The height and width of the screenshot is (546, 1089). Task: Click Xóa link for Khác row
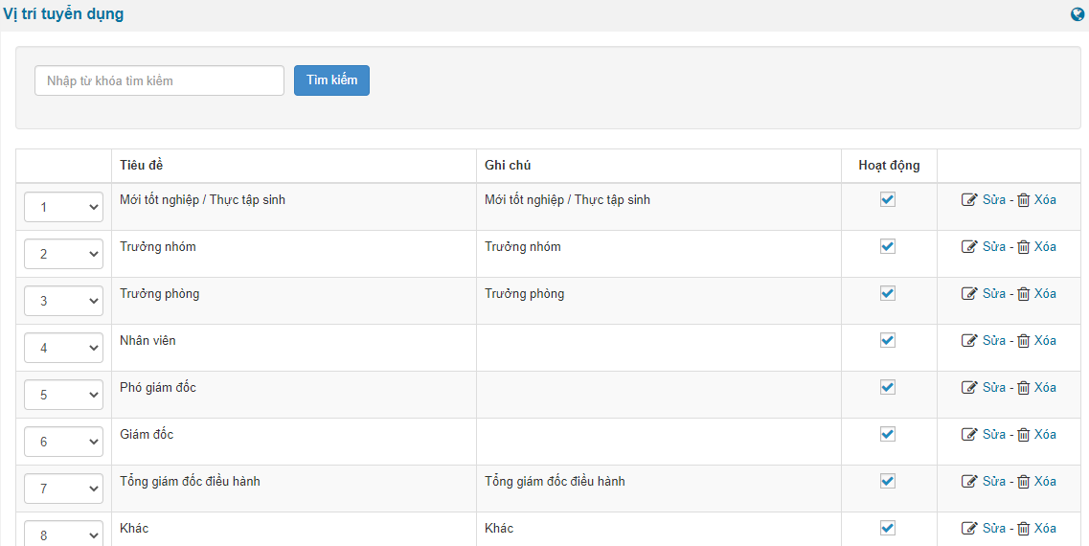pyautogui.click(x=1045, y=528)
